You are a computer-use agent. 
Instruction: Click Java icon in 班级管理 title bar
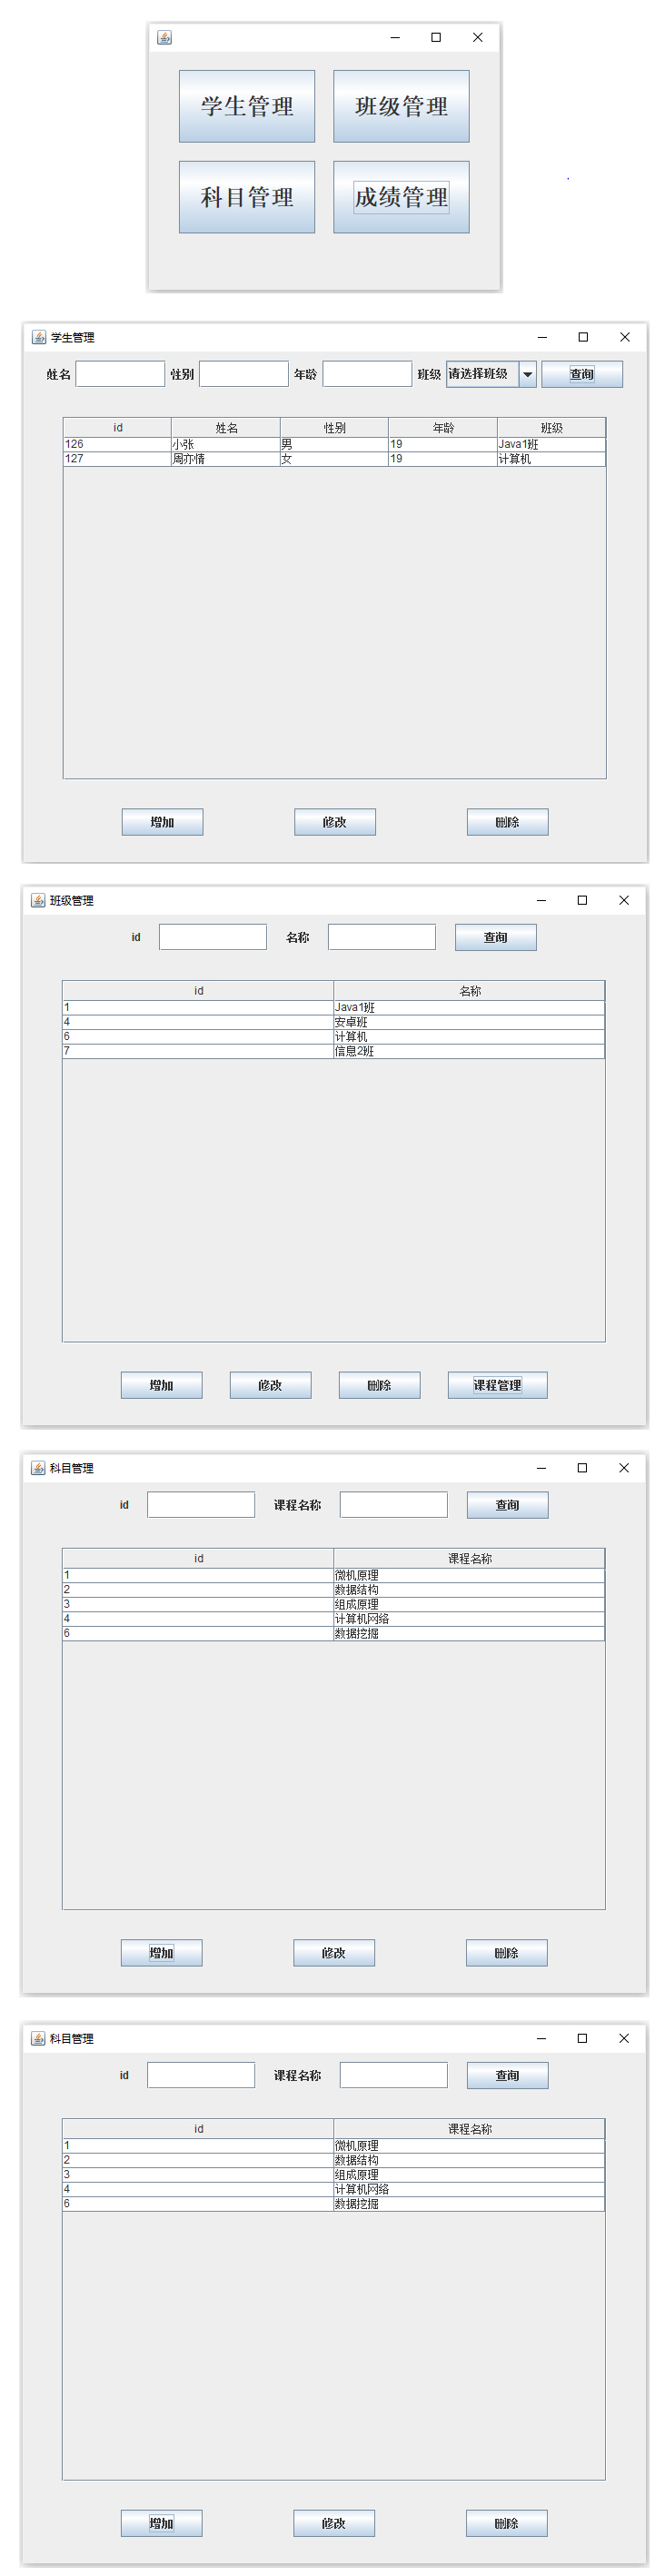(x=38, y=900)
